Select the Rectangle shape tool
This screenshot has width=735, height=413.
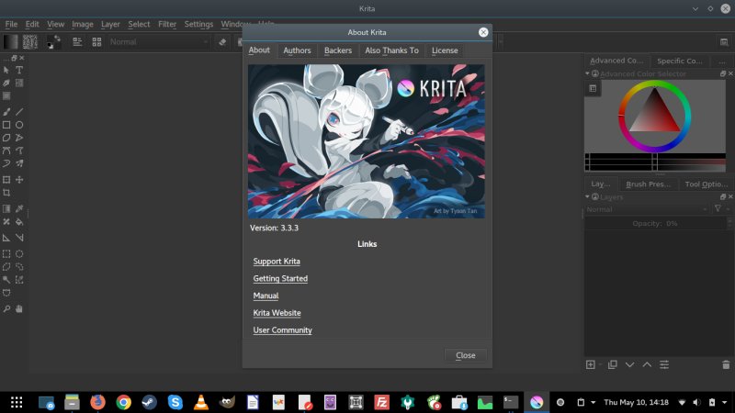pyautogui.click(x=6, y=125)
